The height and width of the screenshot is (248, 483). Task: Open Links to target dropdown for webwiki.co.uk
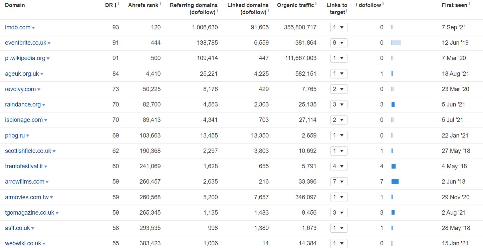click(339, 243)
